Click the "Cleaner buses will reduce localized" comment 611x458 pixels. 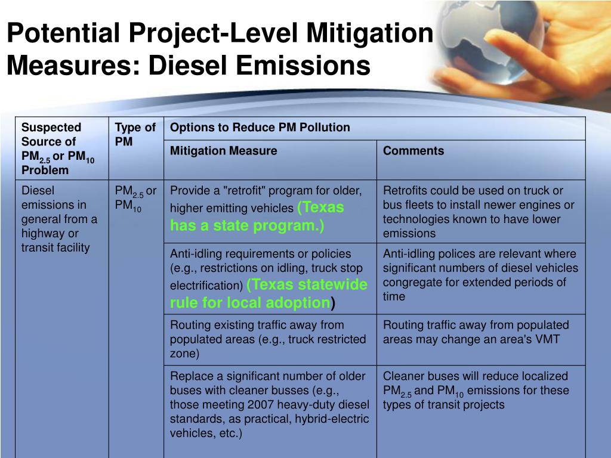coord(482,411)
